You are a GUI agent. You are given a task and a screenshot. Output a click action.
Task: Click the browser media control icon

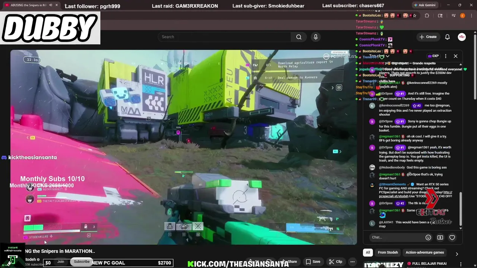tap(453, 16)
